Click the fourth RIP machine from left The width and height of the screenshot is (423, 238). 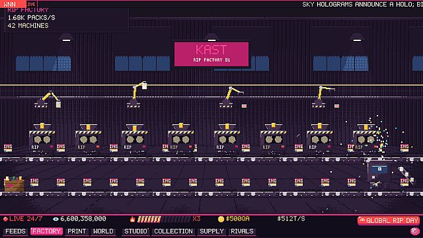coord(181,139)
